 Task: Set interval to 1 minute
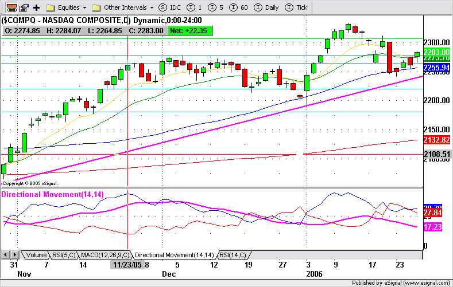194,7
